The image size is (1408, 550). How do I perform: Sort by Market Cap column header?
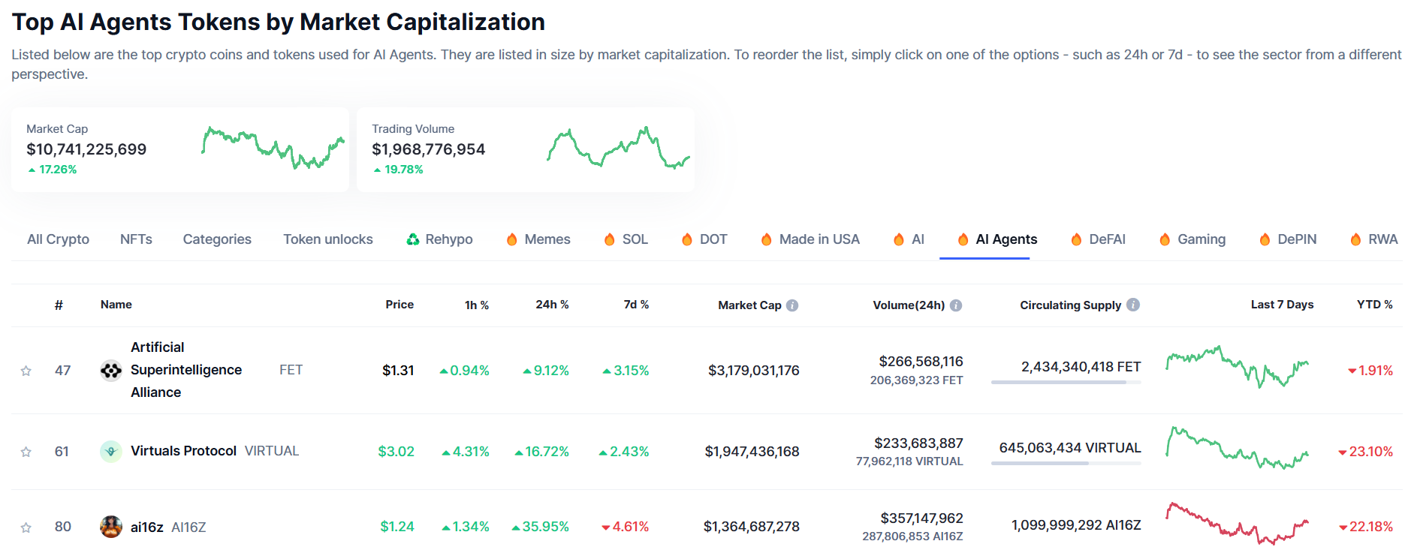[749, 305]
